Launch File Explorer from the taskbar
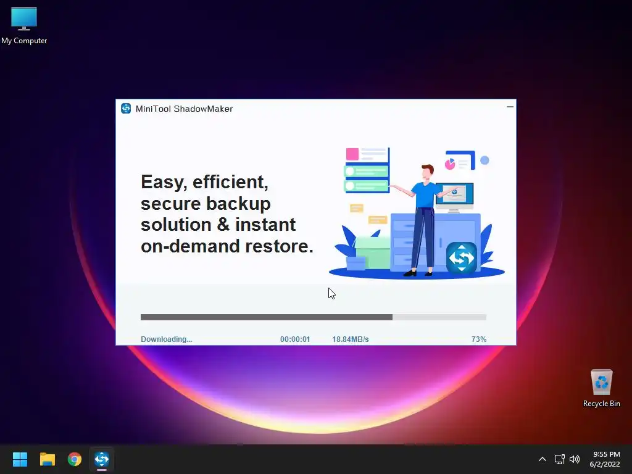 point(47,459)
